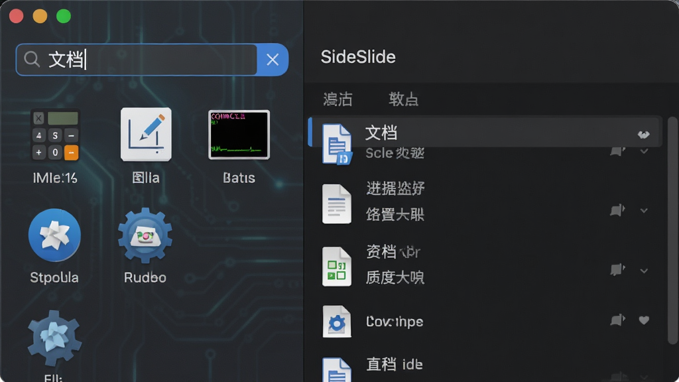
Task: Expand chevron on the 络置大眠 row
Action: click(644, 210)
